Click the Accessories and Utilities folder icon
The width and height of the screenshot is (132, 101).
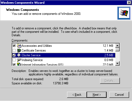(x=19, y=46)
